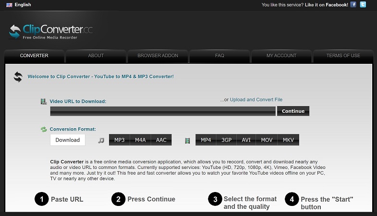Choose MOV video format
Viewport: 377px width, 216px height.
[x=267, y=140]
